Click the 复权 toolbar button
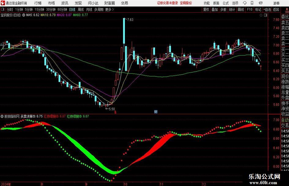This screenshot has width=289, height=186. [206, 9]
